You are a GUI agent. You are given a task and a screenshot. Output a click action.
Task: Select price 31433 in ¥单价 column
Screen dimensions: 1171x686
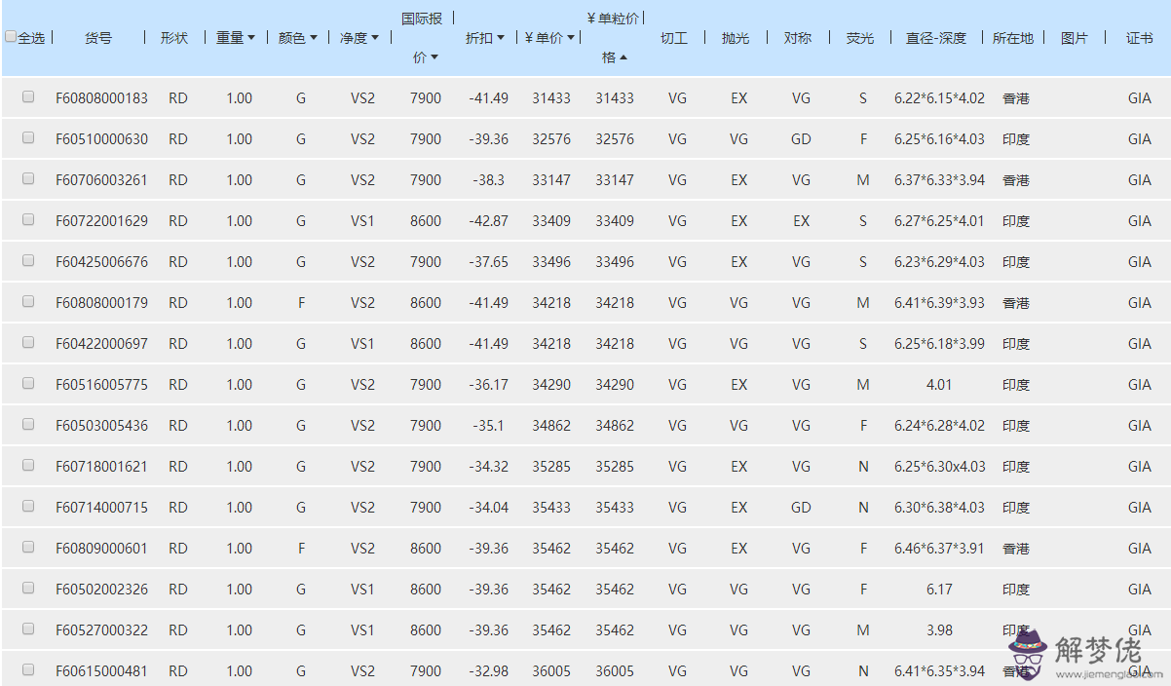tap(551, 98)
